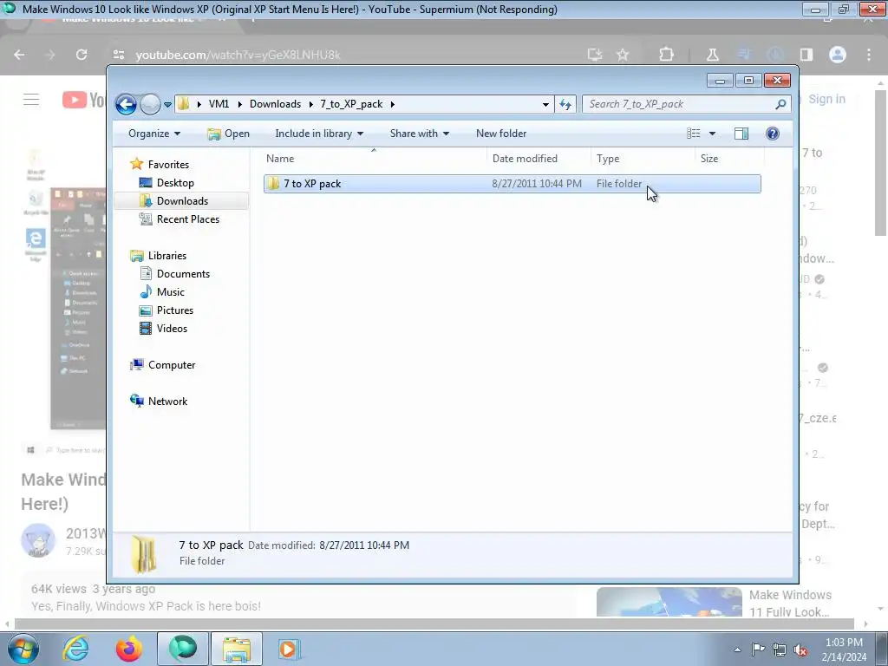Select Network in the navigation pane
888x666 pixels.
pos(167,402)
